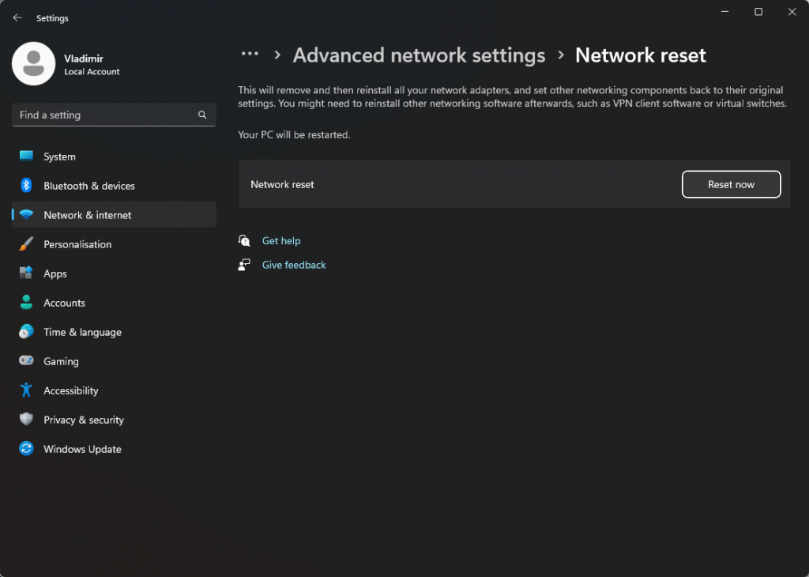809x577 pixels.
Task: Open the Personalisation settings page
Action: click(x=77, y=244)
